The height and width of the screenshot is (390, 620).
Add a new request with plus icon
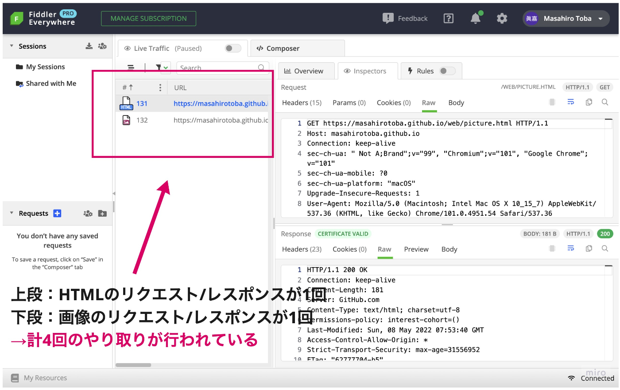point(57,214)
